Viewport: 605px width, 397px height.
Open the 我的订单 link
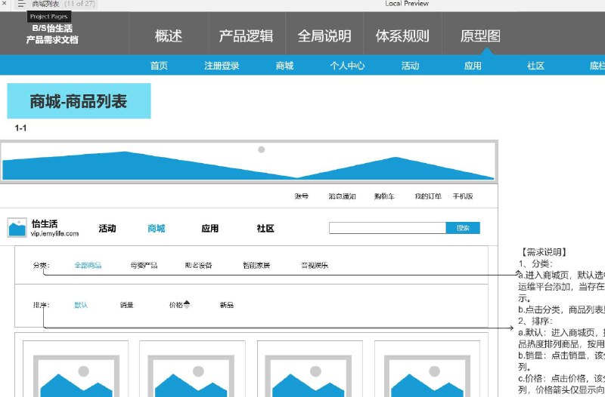point(428,196)
